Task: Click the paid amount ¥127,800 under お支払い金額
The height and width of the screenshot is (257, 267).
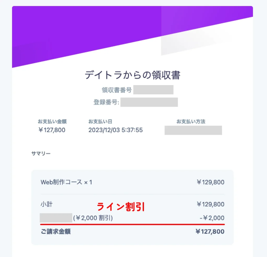Action: click(52, 130)
